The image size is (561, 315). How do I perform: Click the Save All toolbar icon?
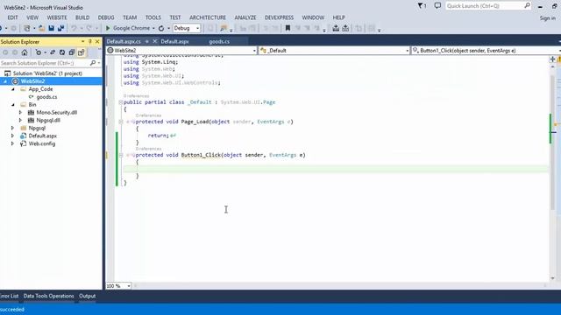tap(60, 28)
